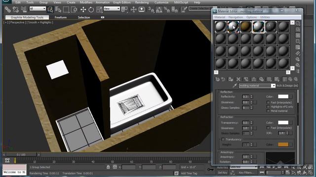
Task: Enable Metal material checkbox
Action: (268, 111)
